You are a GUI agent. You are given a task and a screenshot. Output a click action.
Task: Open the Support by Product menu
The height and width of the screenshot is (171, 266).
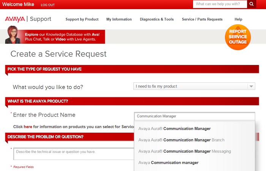[82, 19]
